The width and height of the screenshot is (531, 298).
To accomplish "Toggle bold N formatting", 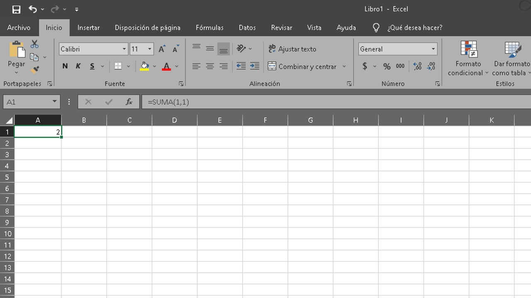I will [65, 66].
